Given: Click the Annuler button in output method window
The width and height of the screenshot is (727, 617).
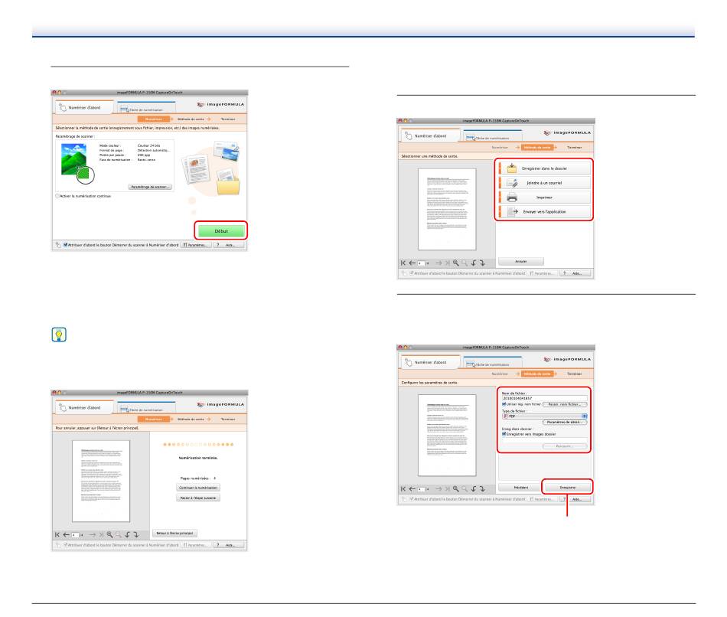Looking at the screenshot, I should (521, 261).
